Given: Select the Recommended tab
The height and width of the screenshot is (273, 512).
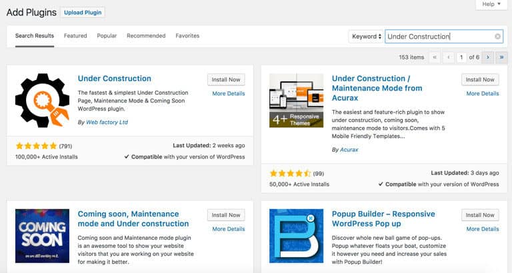Looking at the screenshot, I should [146, 36].
